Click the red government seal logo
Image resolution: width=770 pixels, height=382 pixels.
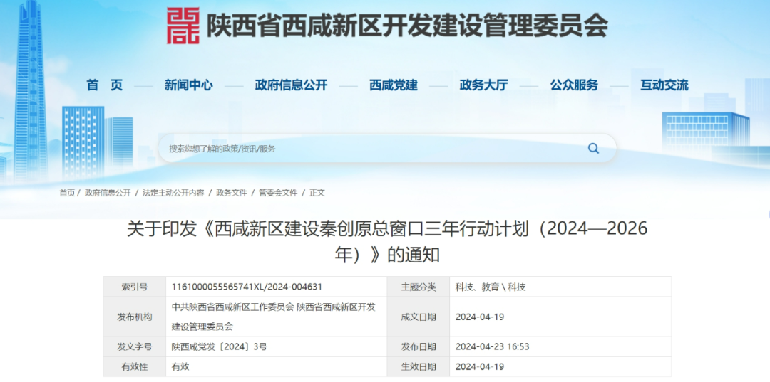click(183, 26)
